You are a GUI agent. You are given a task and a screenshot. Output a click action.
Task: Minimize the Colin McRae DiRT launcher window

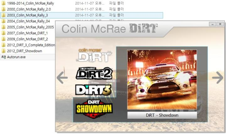click(x=213, y=24)
